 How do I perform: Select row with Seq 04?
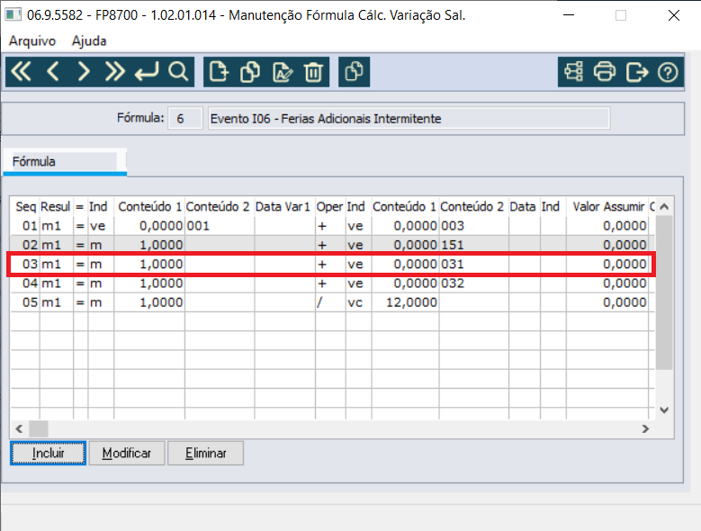[333, 283]
